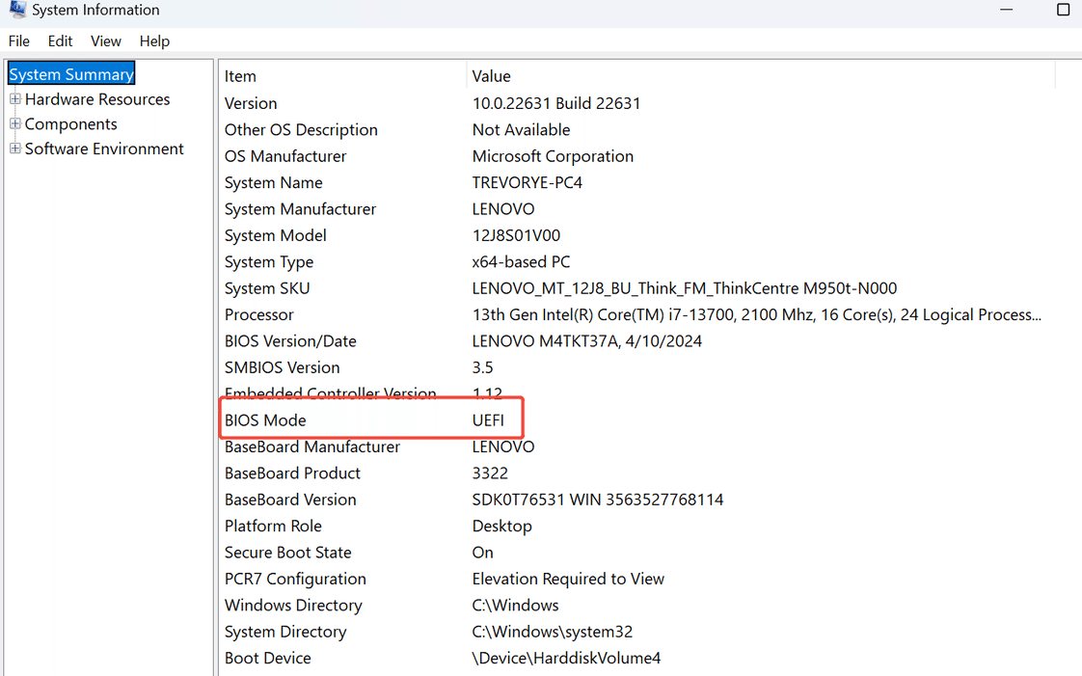Select the System Model row label
Image resolution: width=1082 pixels, height=676 pixels.
[276, 236]
